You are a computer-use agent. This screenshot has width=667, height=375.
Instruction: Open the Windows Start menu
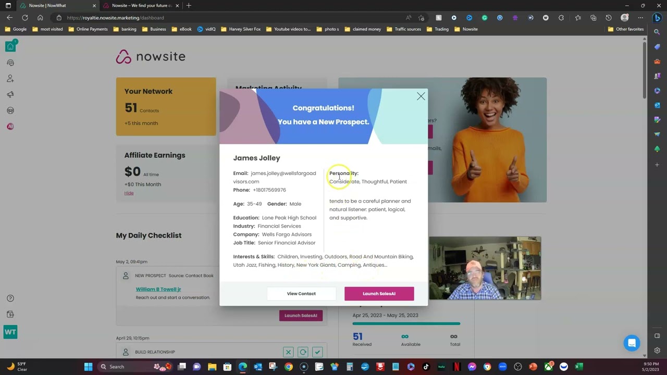tap(88, 367)
